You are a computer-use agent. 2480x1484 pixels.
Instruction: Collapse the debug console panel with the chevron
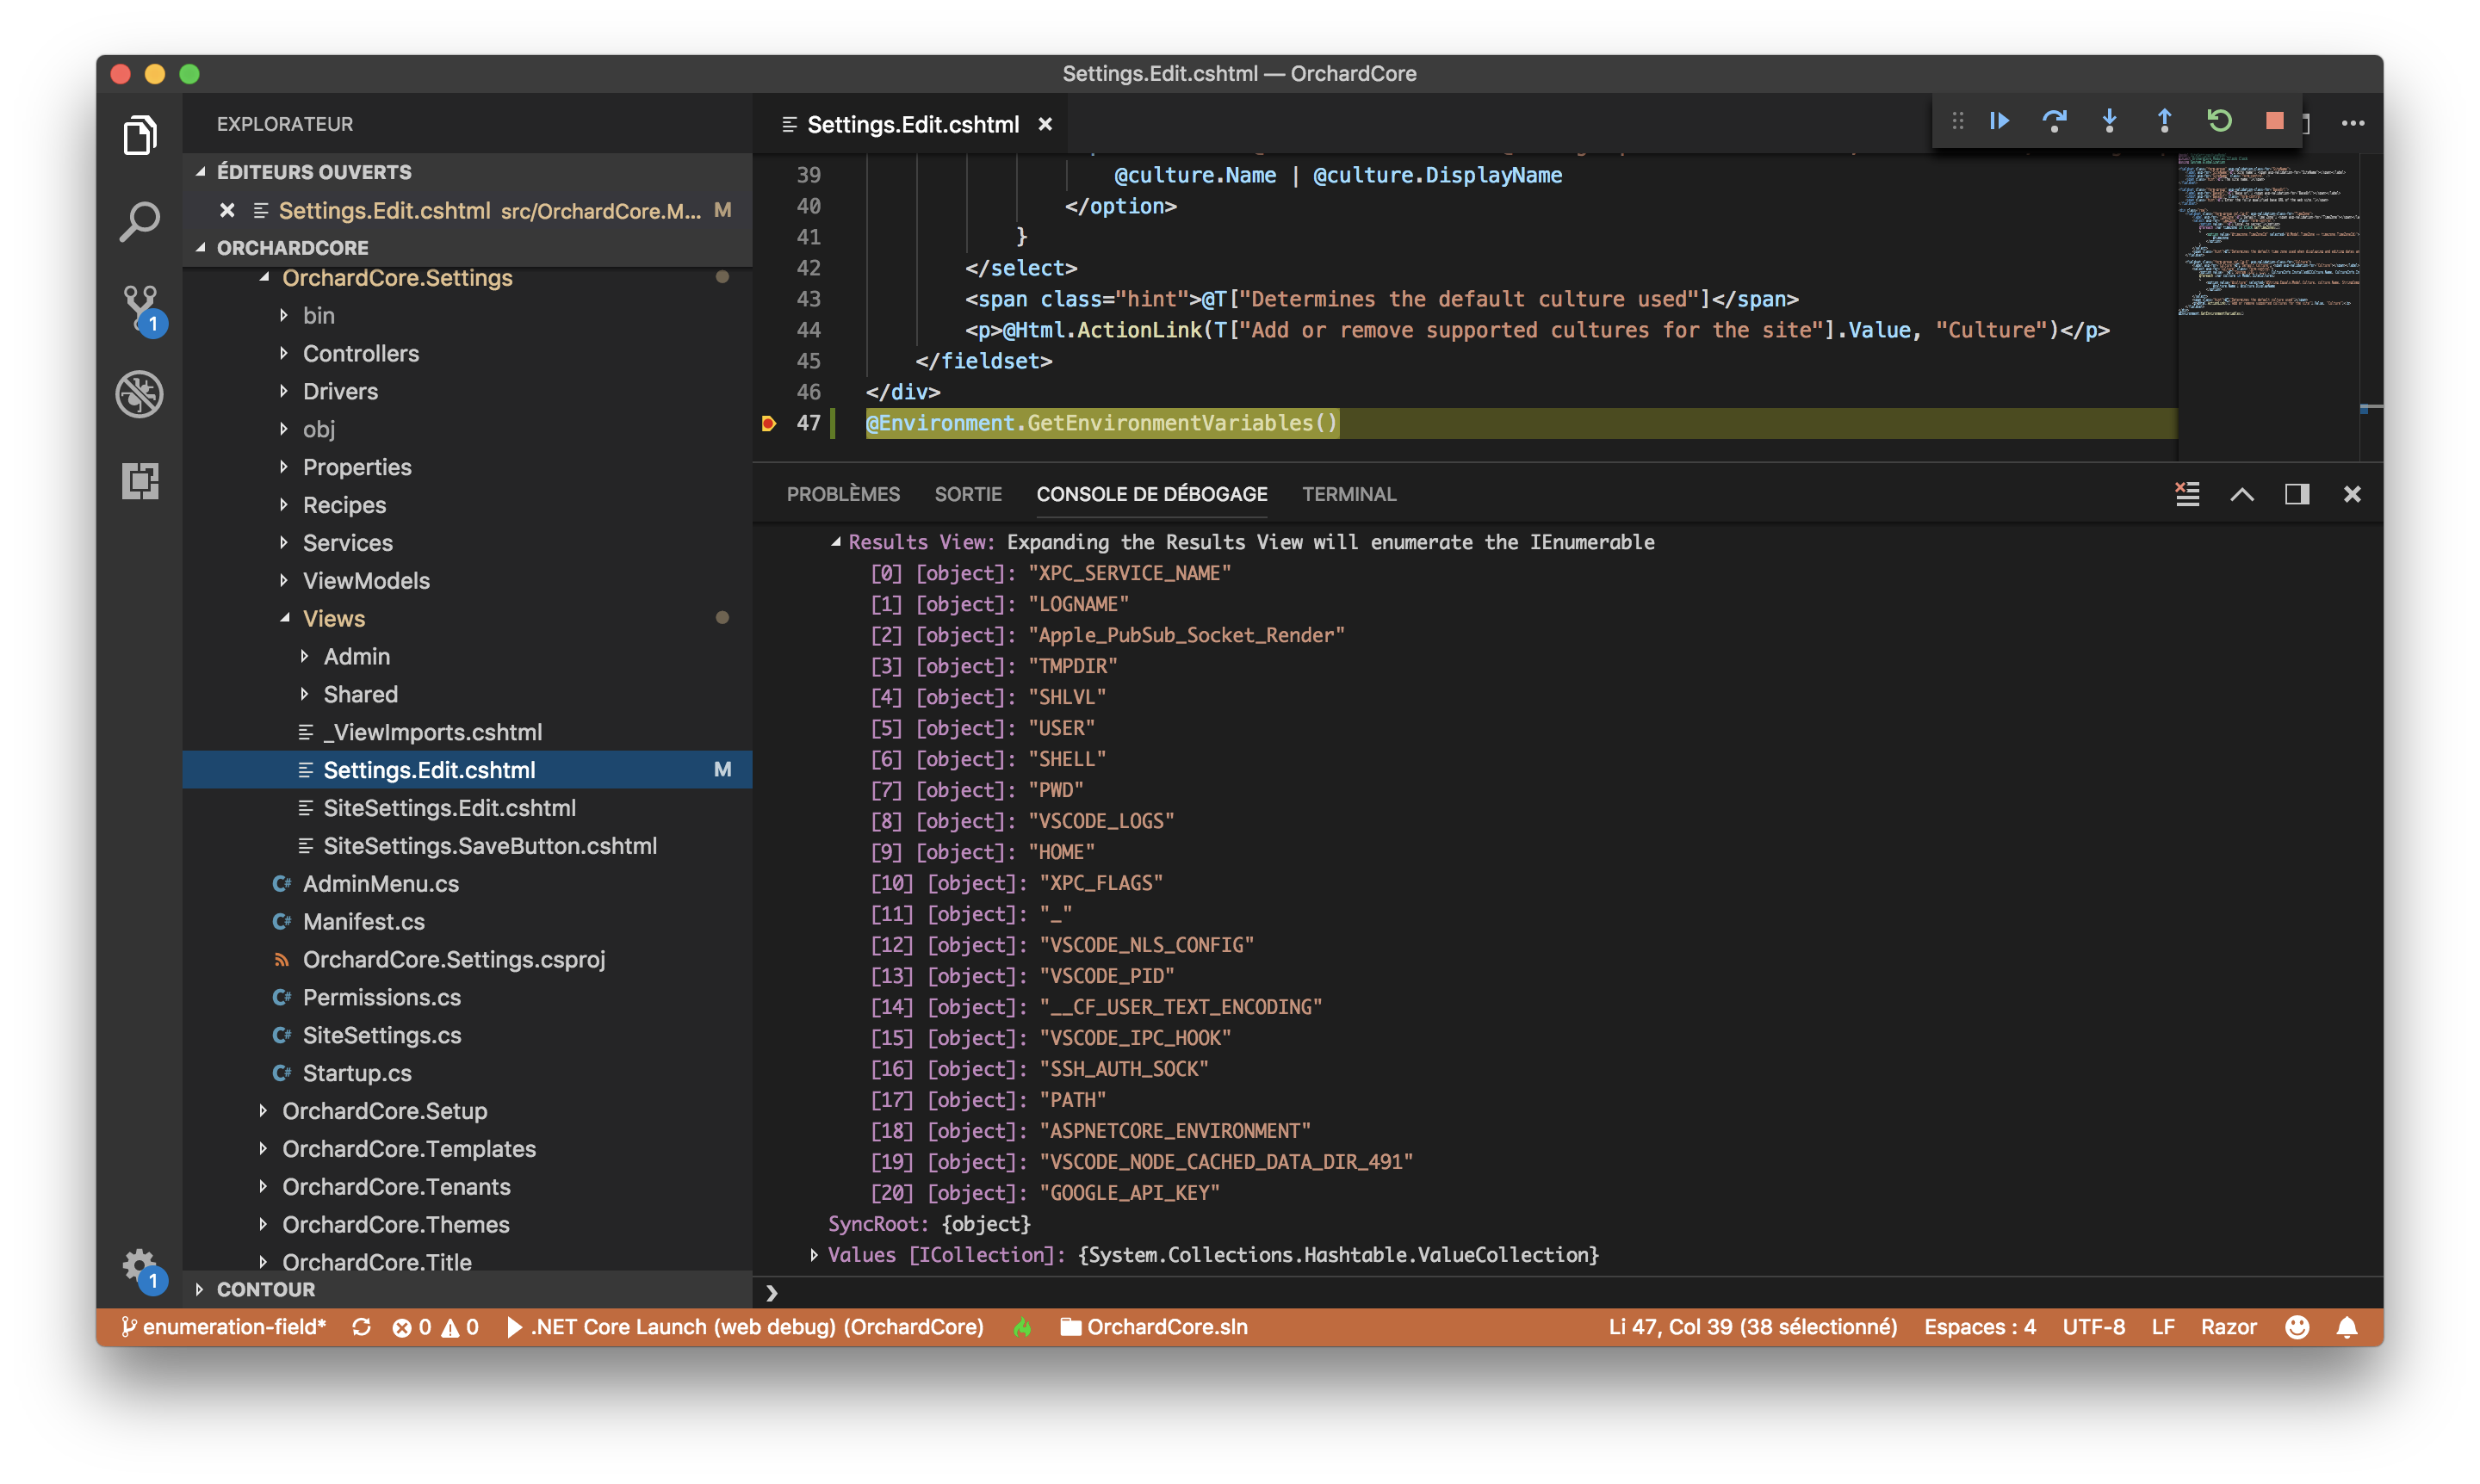(2242, 493)
